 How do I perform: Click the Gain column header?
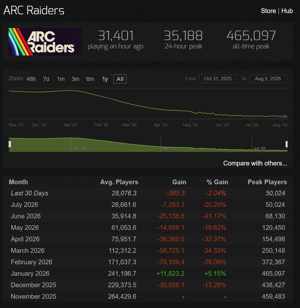(x=179, y=182)
